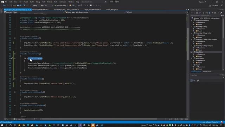This screenshot has width=225, height=127.
Task: Expand References under Assembly-CSharp-Editor
Action: [x=194, y=35]
